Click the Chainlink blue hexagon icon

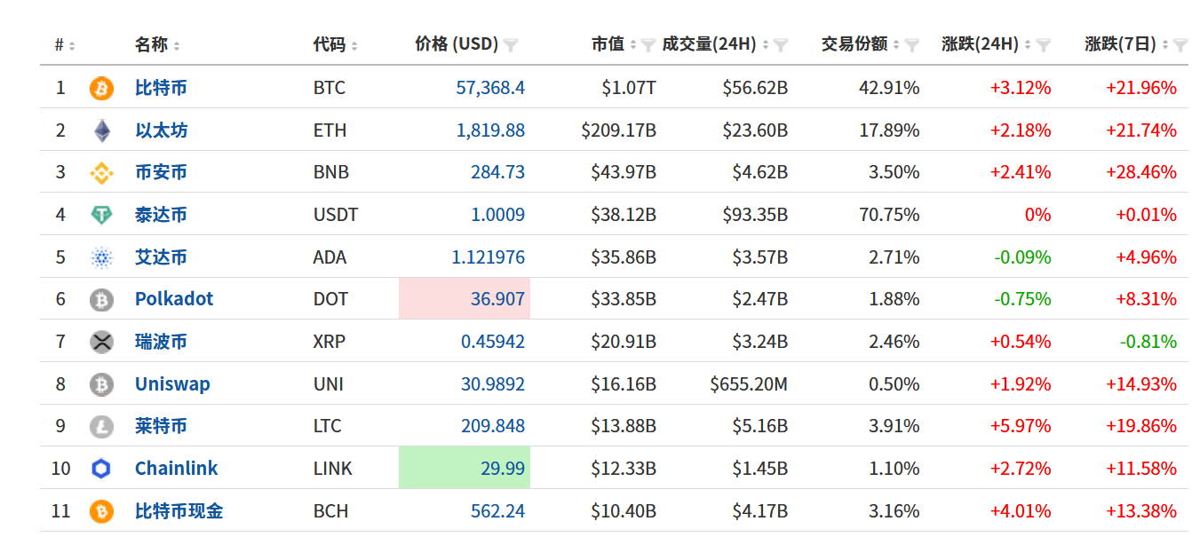pyautogui.click(x=101, y=469)
